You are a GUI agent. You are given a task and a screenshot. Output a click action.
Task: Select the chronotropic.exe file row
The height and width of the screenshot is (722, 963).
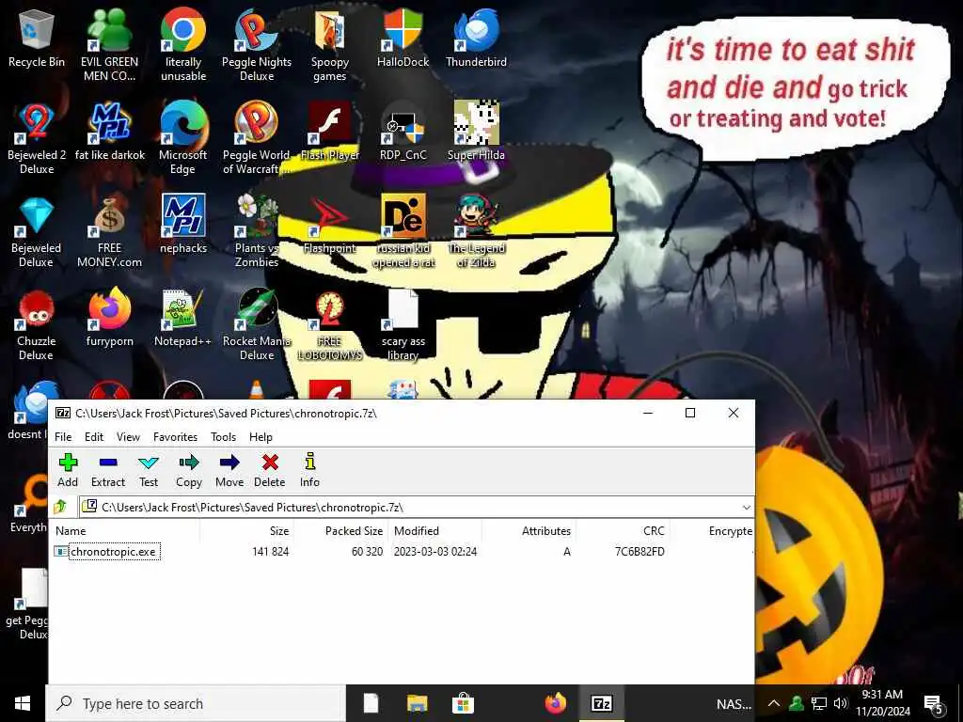pyautogui.click(x=403, y=552)
